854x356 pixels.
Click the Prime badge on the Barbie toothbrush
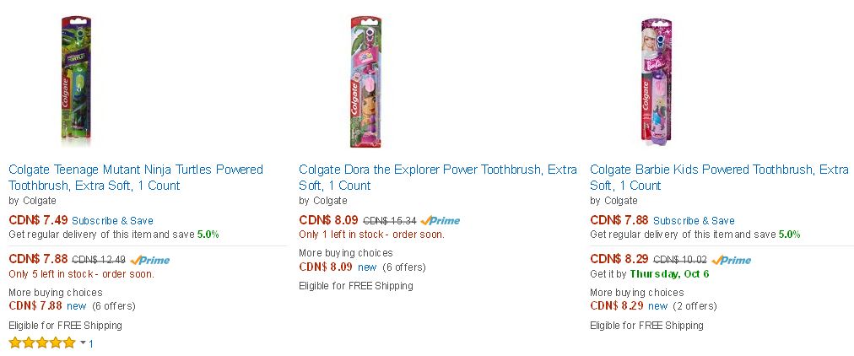[x=731, y=260]
